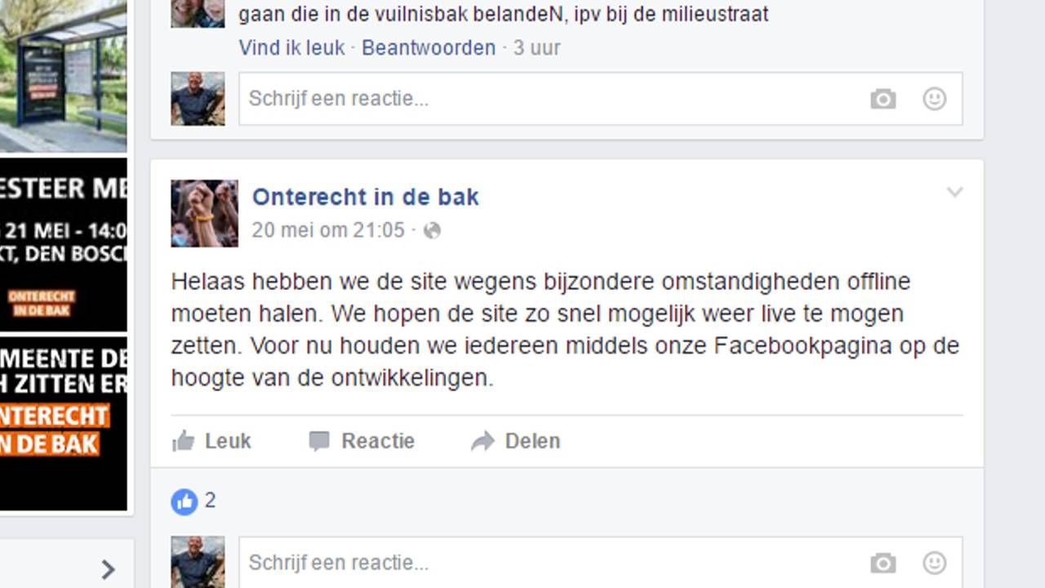This screenshot has width=1045, height=588.
Task: Click the Schrijf een reactie input field
Action: (490, 98)
